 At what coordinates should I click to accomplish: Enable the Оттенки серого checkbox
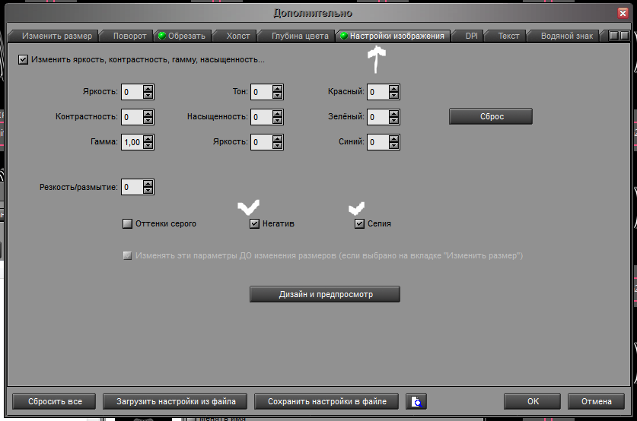pos(128,224)
